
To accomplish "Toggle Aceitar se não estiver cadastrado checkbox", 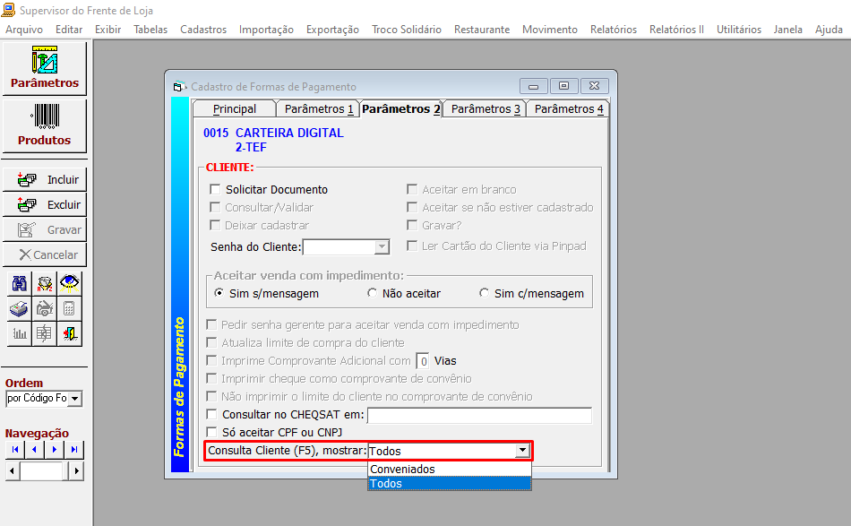I will (x=412, y=207).
